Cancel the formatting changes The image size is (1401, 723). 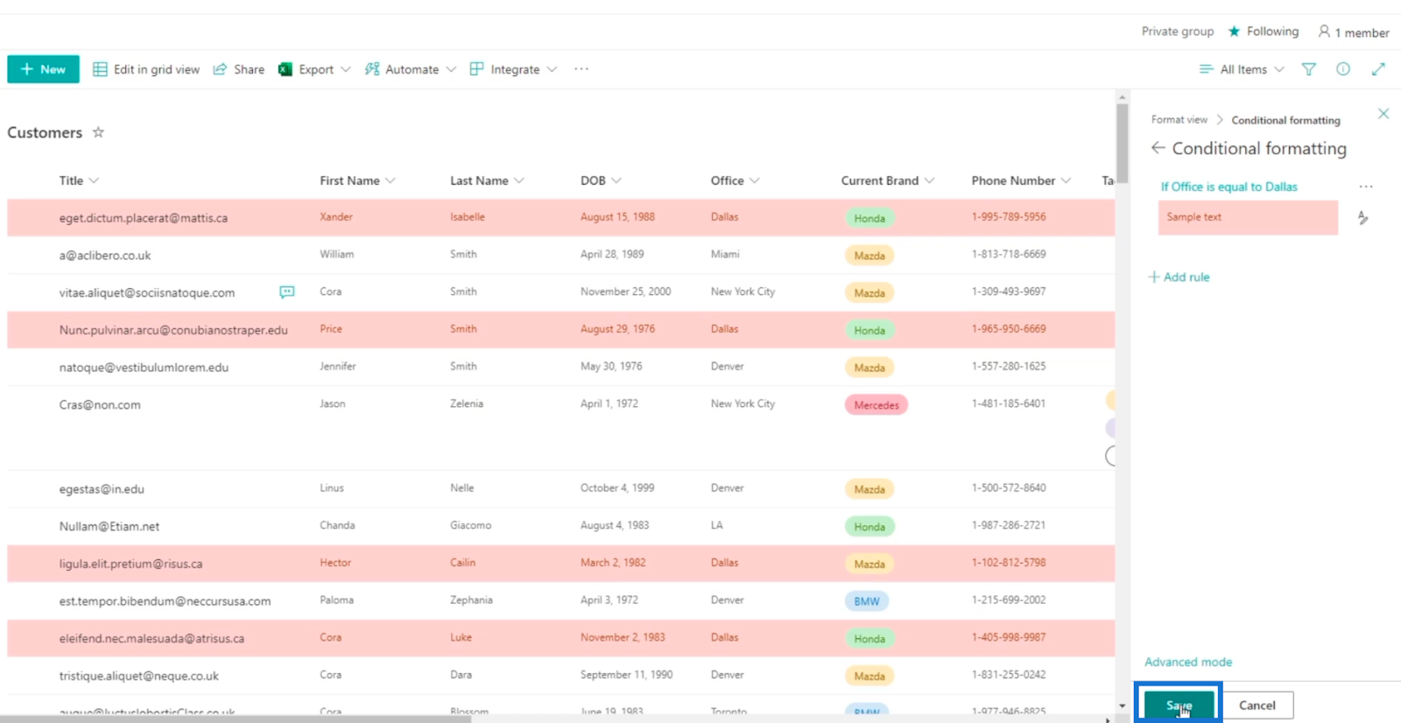pyautogui.click(x=1257, y=705)
